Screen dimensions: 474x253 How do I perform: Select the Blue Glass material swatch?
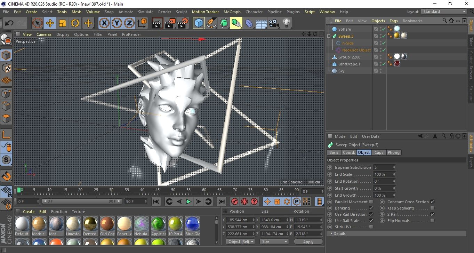point(192,226)
